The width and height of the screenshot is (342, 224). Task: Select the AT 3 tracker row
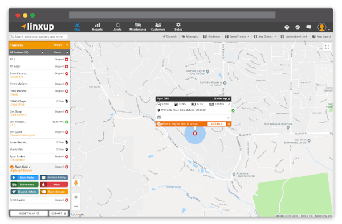(39, 59)
